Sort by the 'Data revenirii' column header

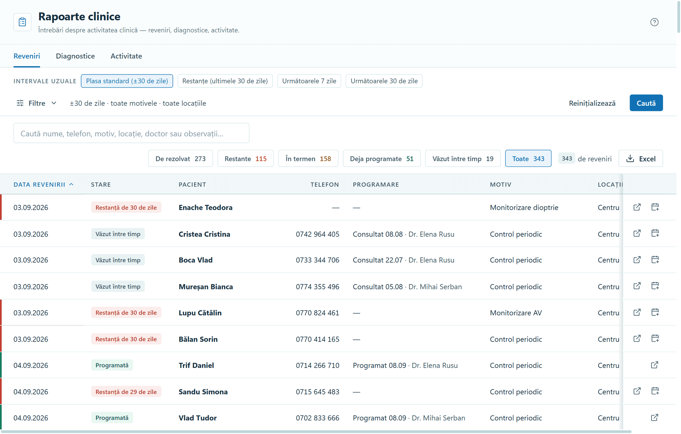pos(43,185)
